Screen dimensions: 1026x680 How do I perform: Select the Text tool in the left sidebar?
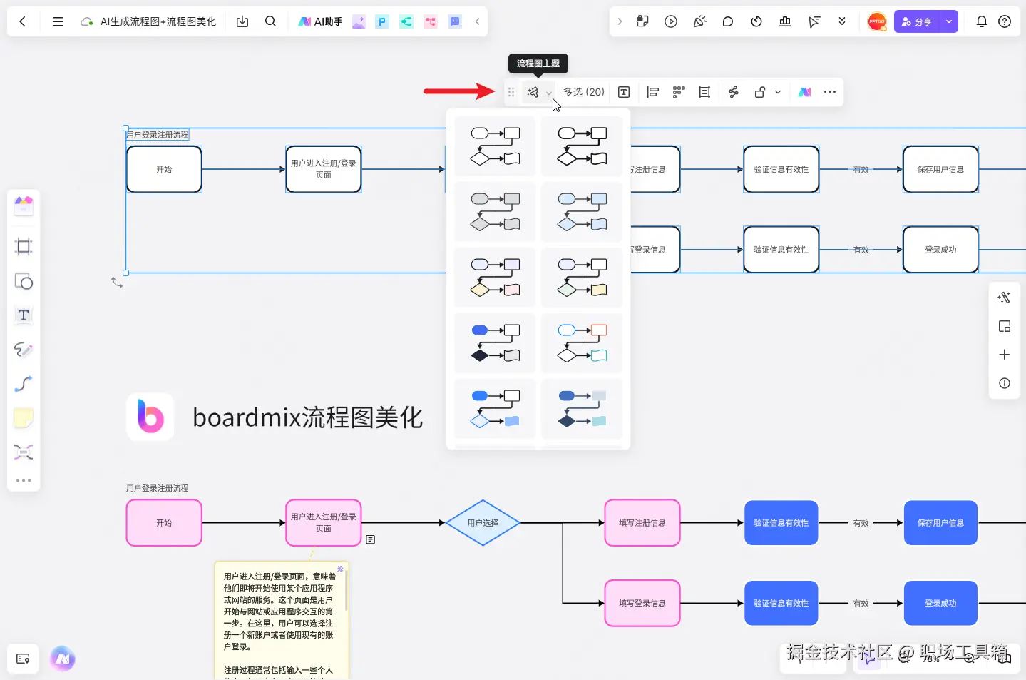click(x=24, y=315)
